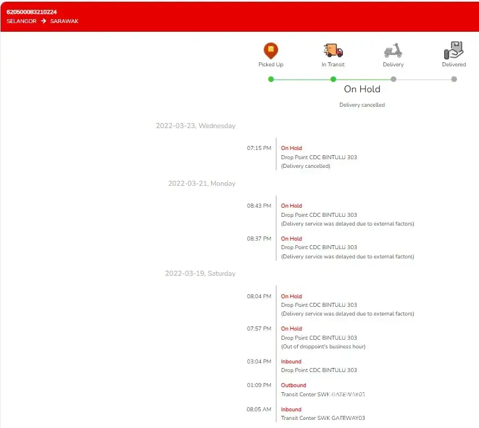Click the green progress dot under Picked Up
Screen dimensions: 479x428
point(271,79)
